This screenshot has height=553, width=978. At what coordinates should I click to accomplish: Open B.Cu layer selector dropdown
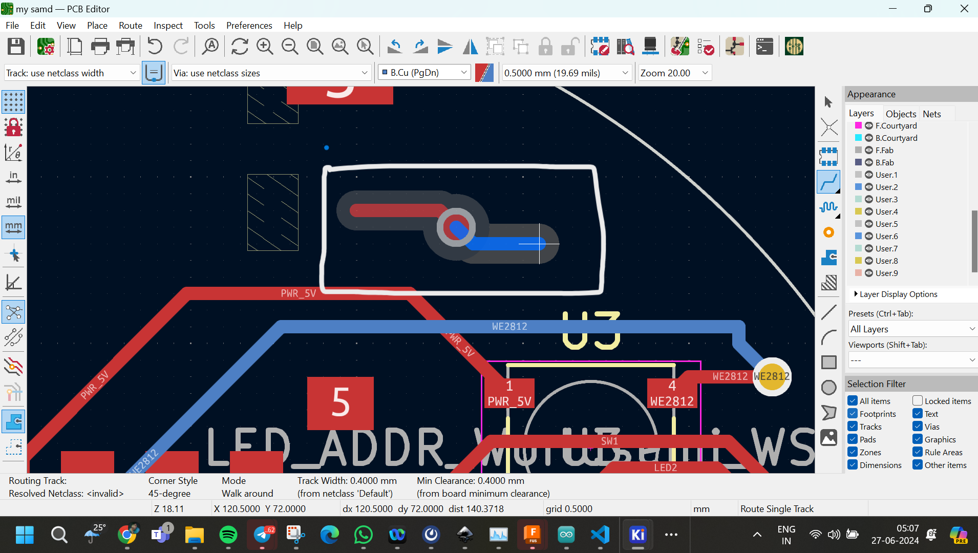tap(424, 73)
